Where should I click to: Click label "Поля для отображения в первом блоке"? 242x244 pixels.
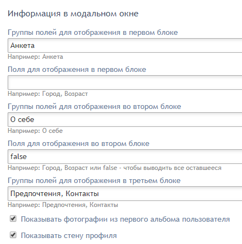point(77,70)
